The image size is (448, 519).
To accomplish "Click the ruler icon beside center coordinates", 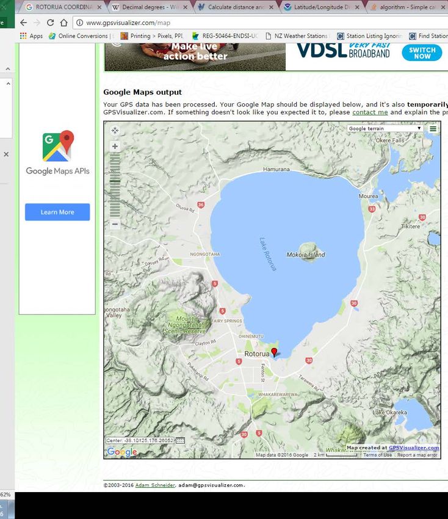I will 180,440.
